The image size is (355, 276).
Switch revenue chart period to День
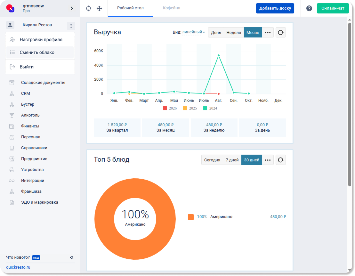click(x=216, y=32)
